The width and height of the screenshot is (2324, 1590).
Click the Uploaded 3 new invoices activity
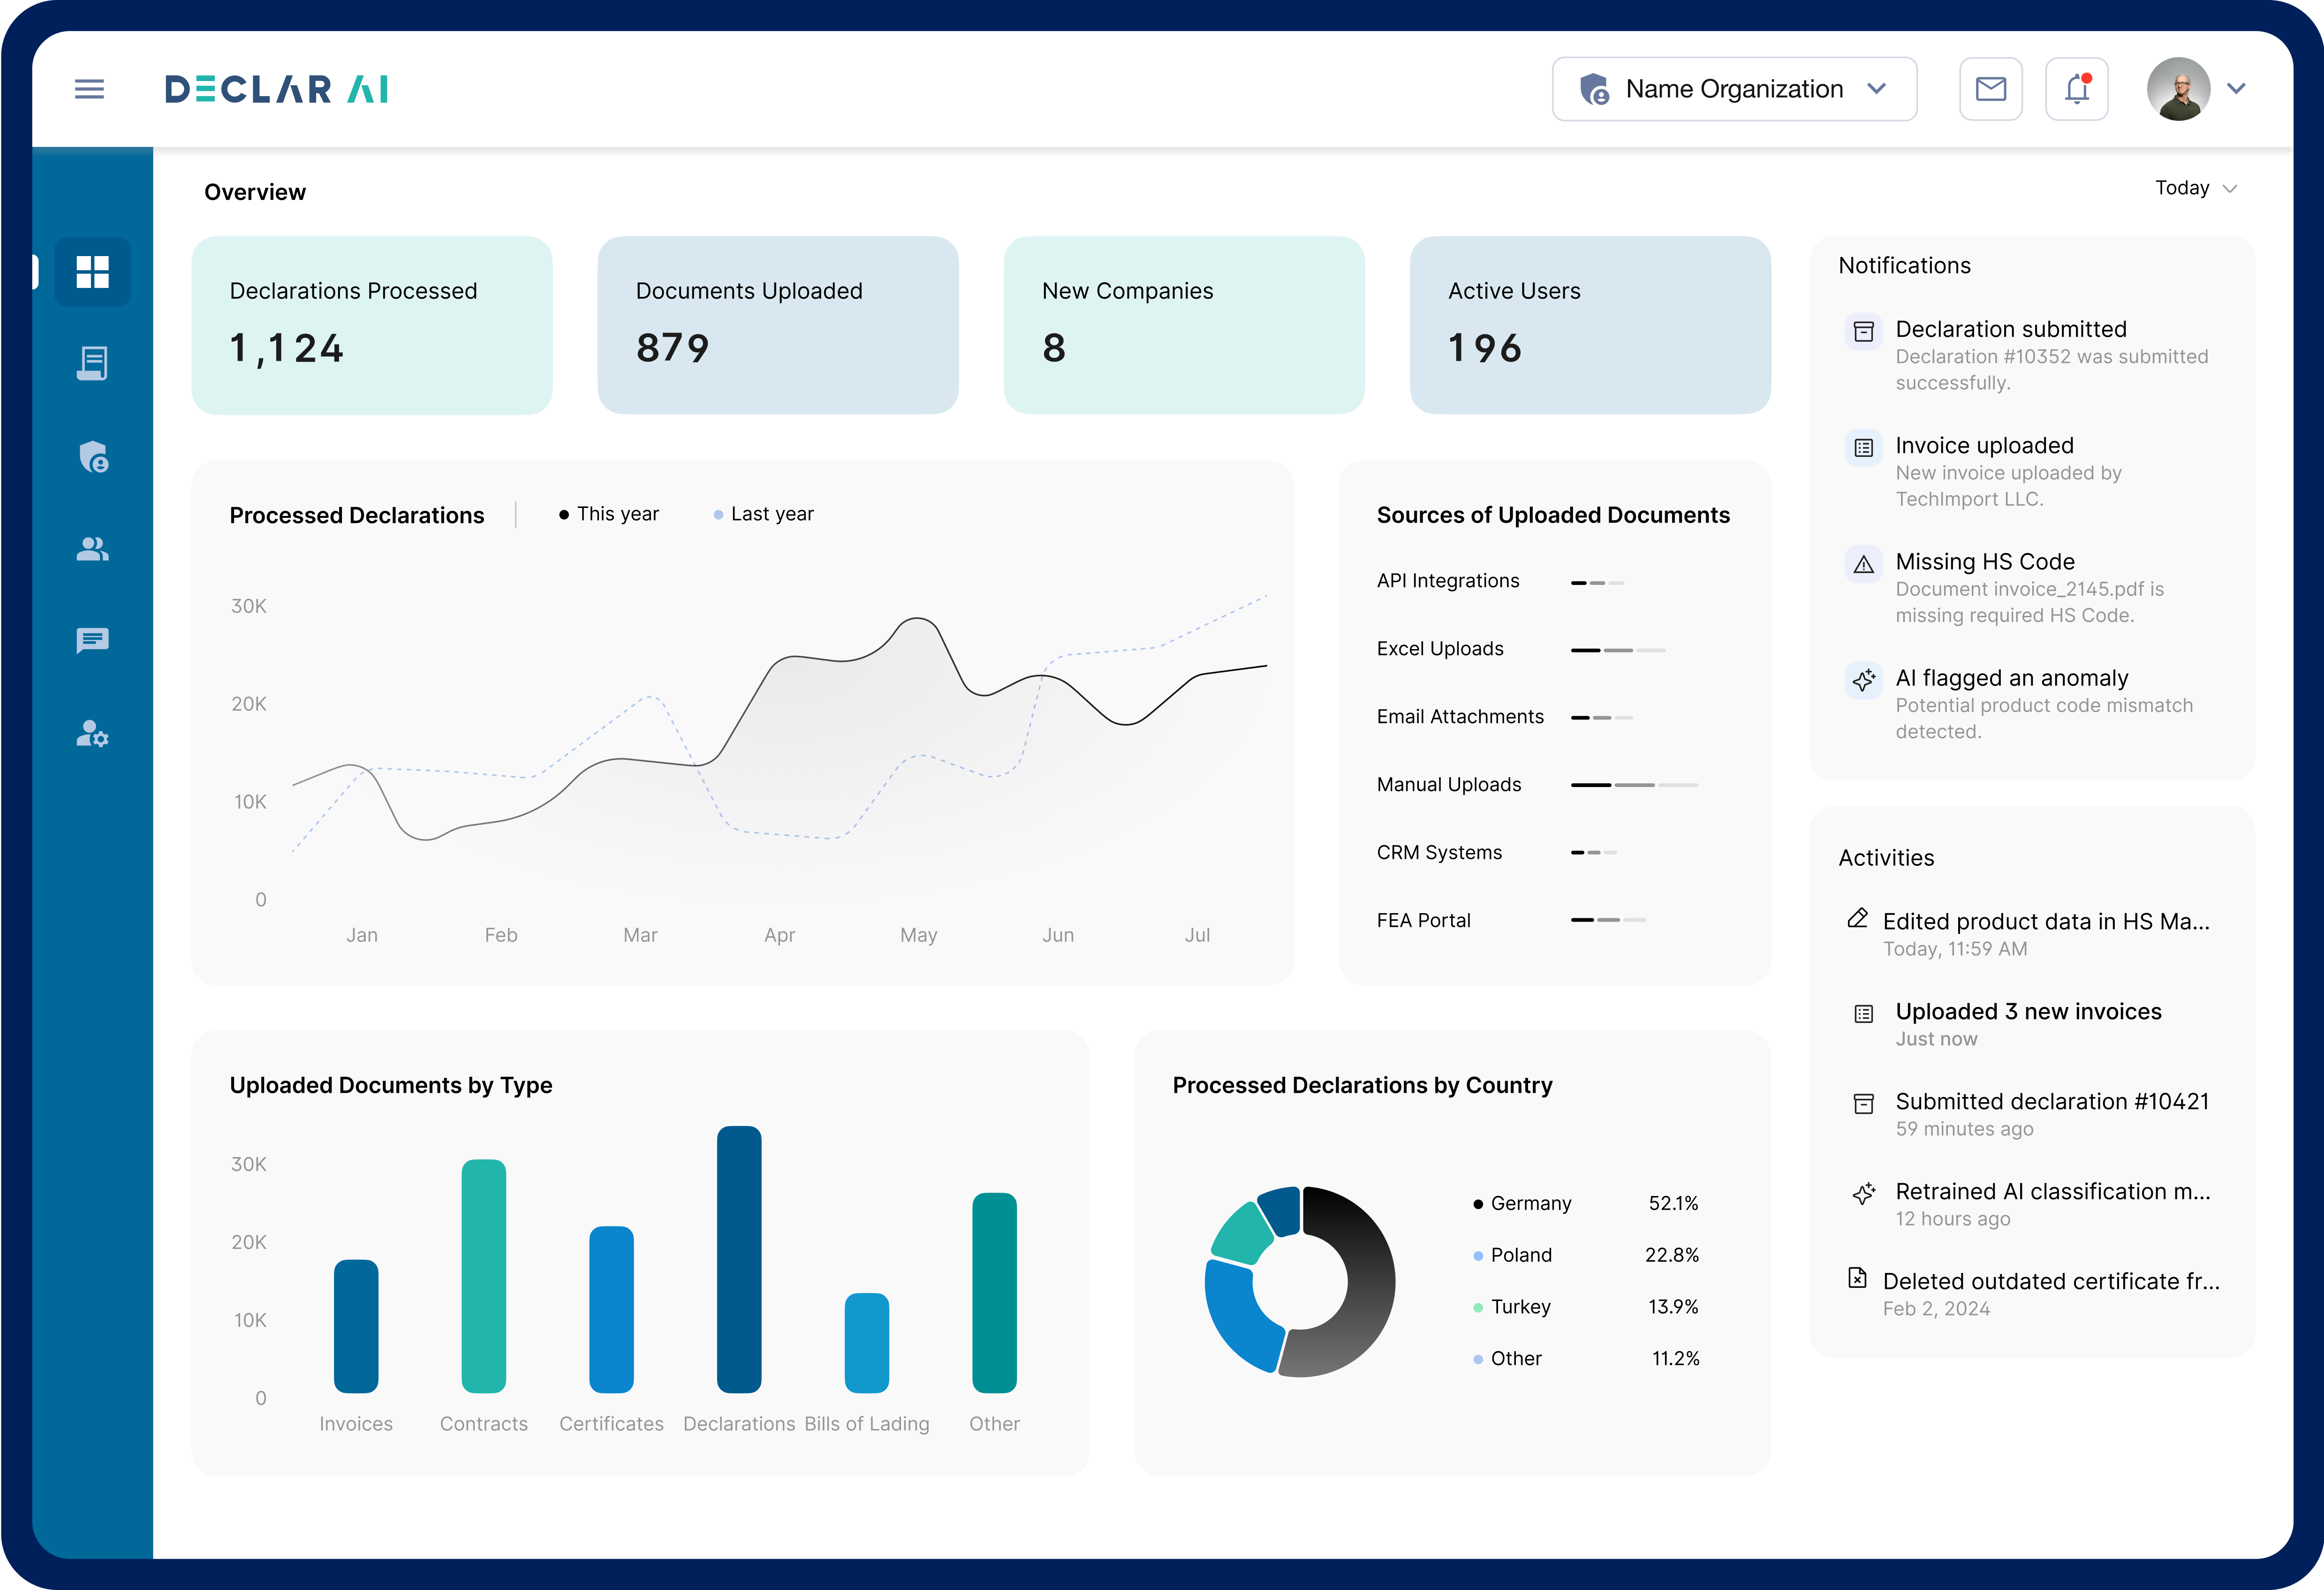pyautogui.click(x=2027, y=1012)
